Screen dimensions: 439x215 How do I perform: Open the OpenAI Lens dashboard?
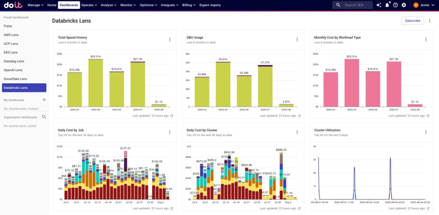(13, 70)
